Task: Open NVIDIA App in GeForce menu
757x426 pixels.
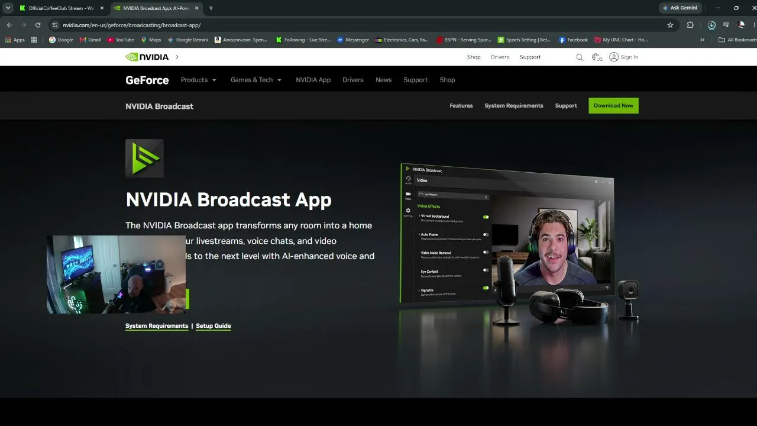Action: tap(313, 80)
